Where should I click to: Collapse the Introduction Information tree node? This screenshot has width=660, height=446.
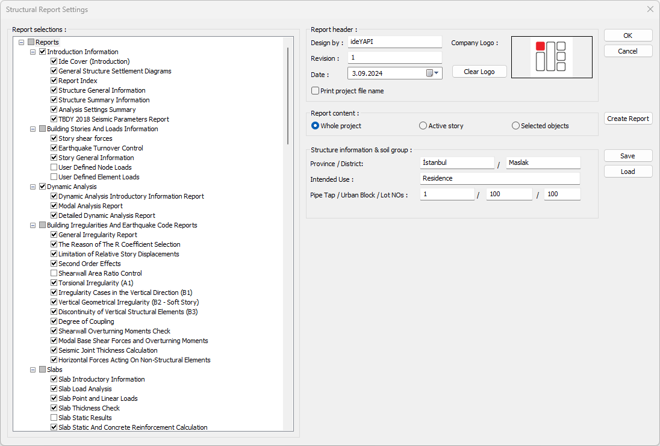point(33,52)
